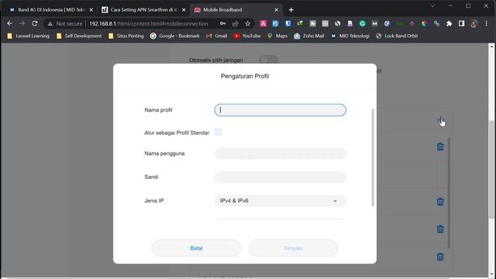
Task: Open Gmail bookmark
Action: [x=217, y=36]
